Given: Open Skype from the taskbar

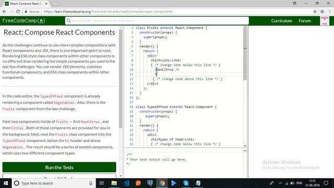Looking at the screenshot, I should coord(186,183).
